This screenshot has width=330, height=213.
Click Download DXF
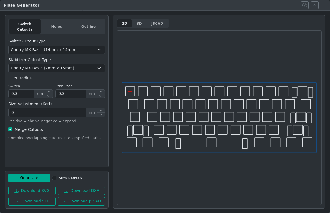coord(81,191)
